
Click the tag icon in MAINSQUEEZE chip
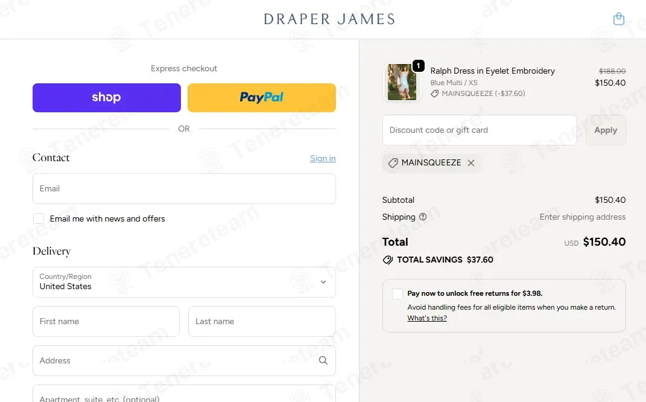click(x=393, y=163)
